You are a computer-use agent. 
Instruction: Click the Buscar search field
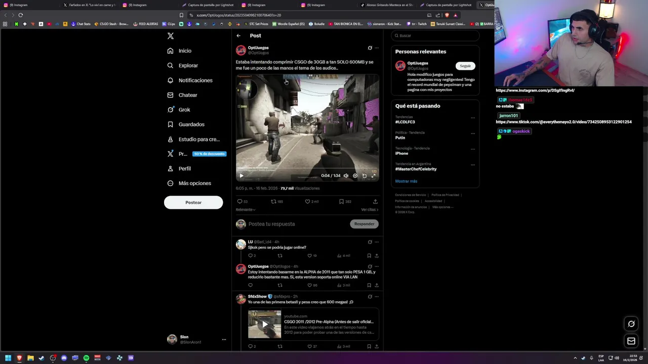[435, 35]
